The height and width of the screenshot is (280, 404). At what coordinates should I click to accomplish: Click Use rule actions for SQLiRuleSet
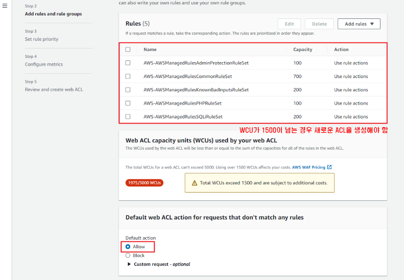click(x=351, y=117)
